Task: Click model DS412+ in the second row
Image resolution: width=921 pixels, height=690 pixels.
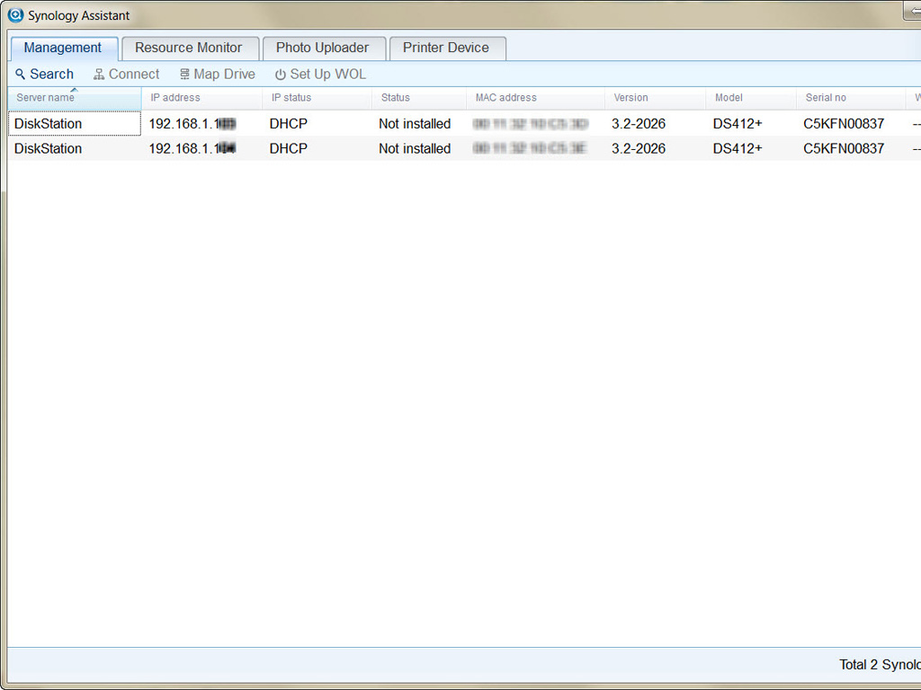Action: (x=738, y=148)
